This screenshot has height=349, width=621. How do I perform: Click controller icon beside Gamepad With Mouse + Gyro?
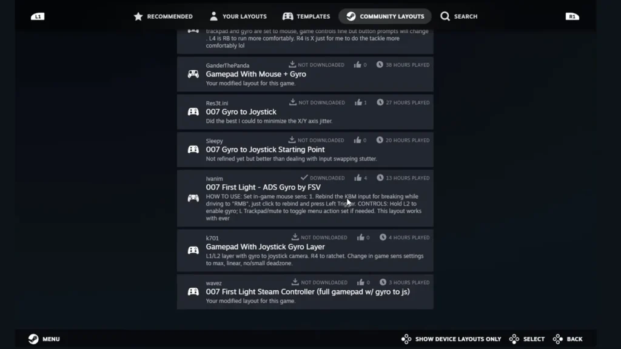pyautogui.click(x=193, y=74)
